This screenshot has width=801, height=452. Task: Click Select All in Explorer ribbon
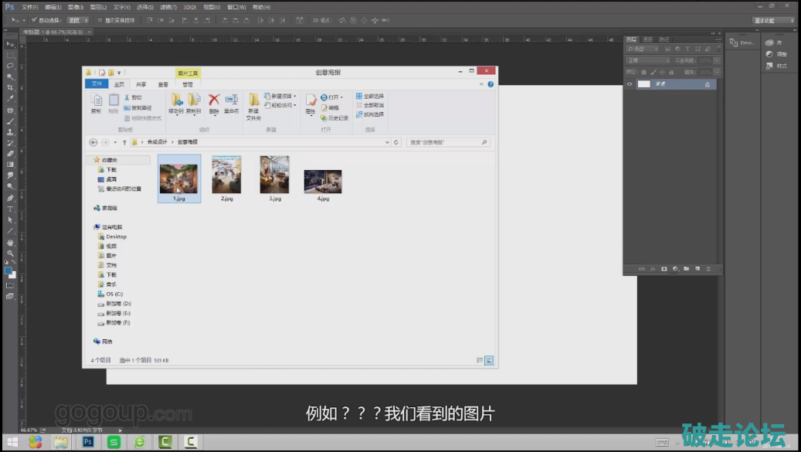[370, 97]
